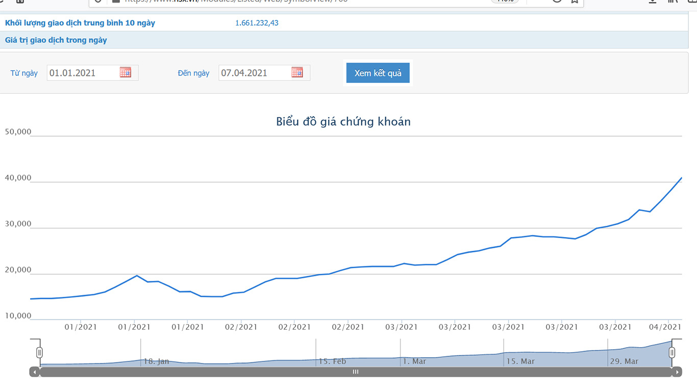Click the 1.661.232,43 volume value
Viewport: 697px width, 391px height.
point(257,23)
